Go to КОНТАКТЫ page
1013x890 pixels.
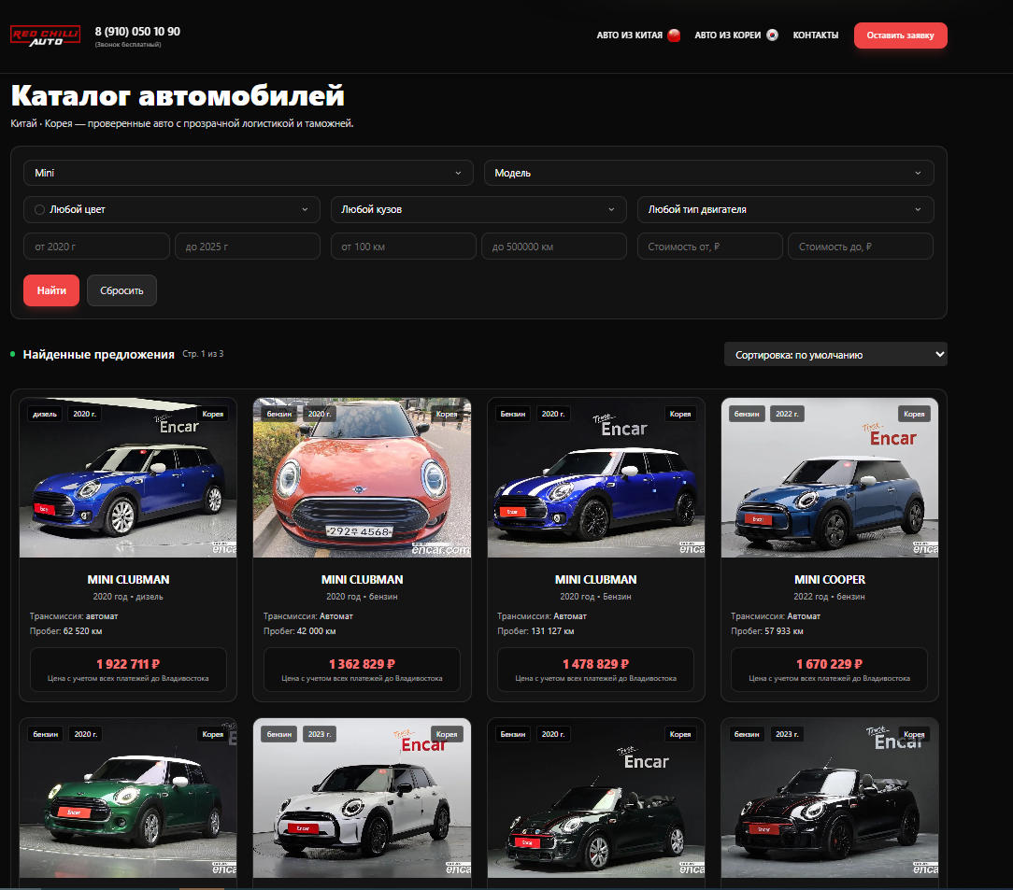[815, 35]
